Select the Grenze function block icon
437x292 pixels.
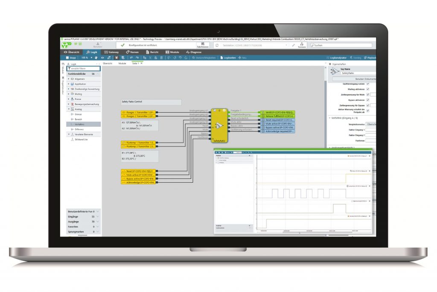71,114
